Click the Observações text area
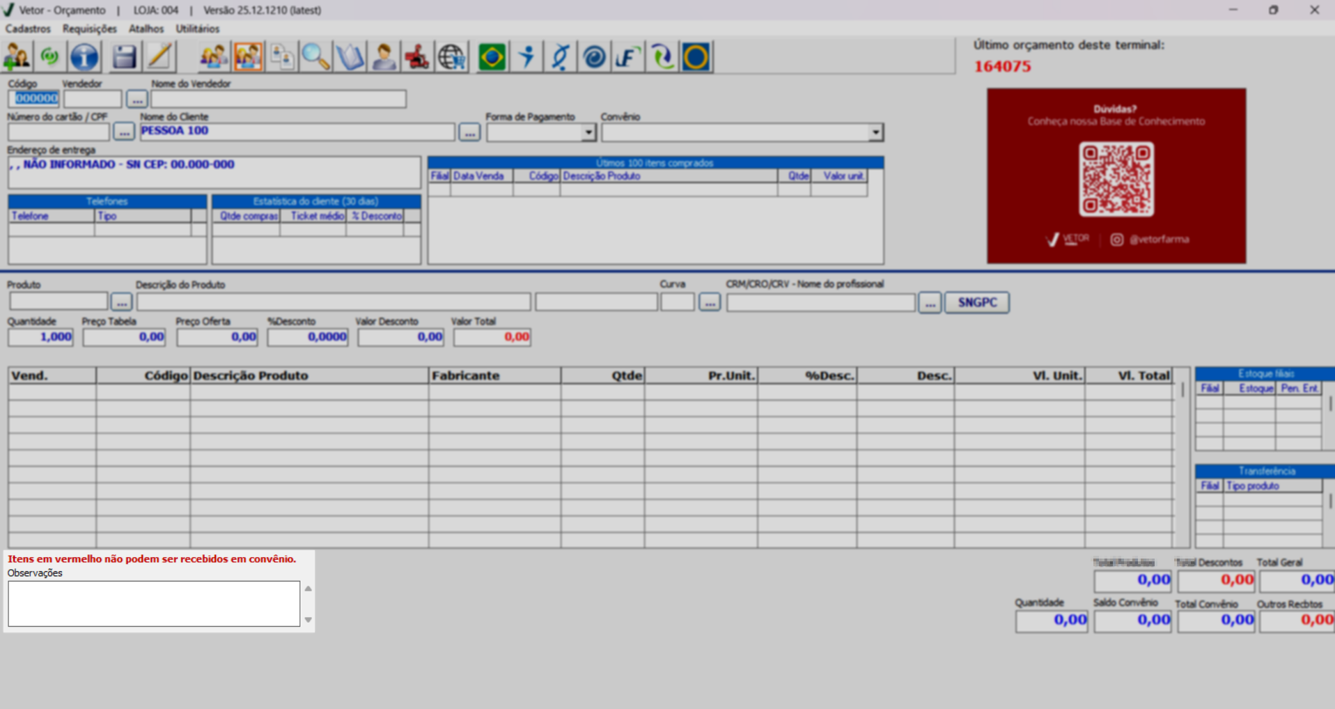This screenshot has height=709, width=1335. point(154,604)
